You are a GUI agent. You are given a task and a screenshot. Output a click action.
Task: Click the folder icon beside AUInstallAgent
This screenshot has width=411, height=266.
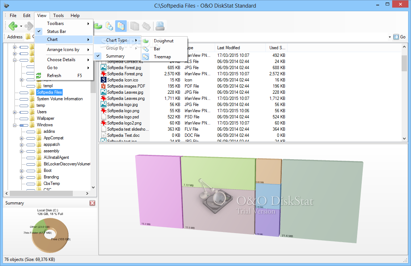point(39,157)
